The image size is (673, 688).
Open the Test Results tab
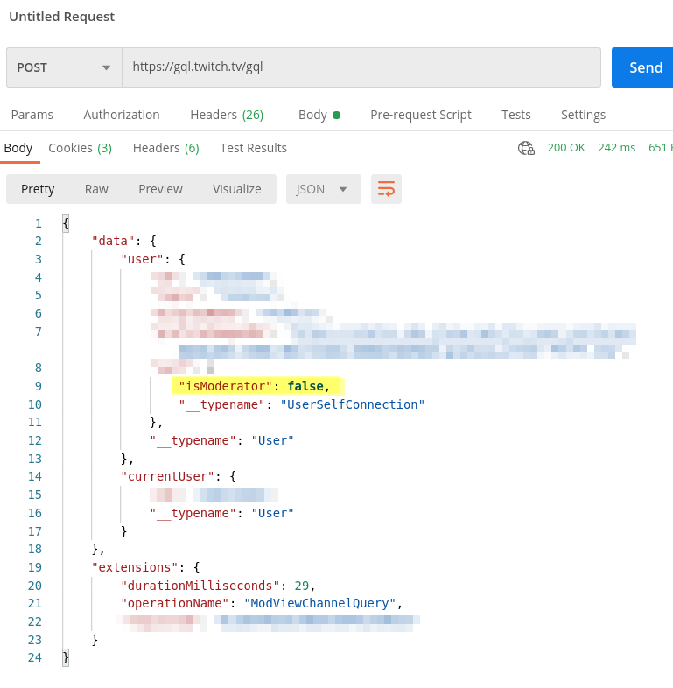pos(253,148)
